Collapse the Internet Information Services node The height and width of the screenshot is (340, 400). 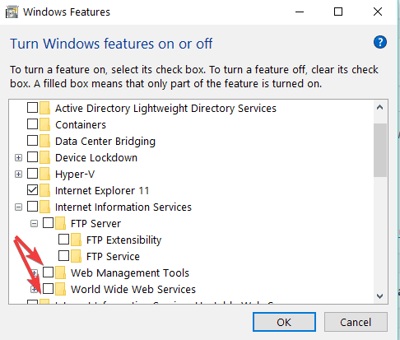click(x=18, y=207)
